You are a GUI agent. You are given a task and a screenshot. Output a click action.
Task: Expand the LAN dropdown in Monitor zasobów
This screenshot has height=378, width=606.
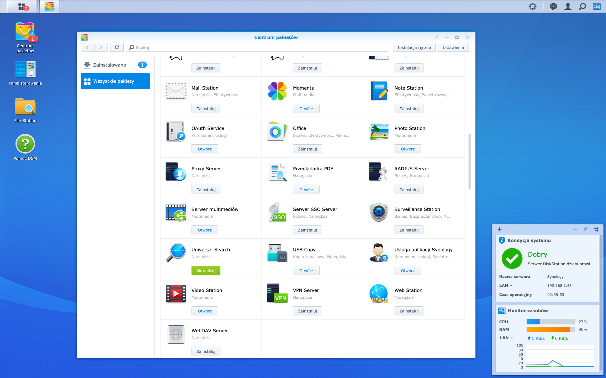[506, 338]
